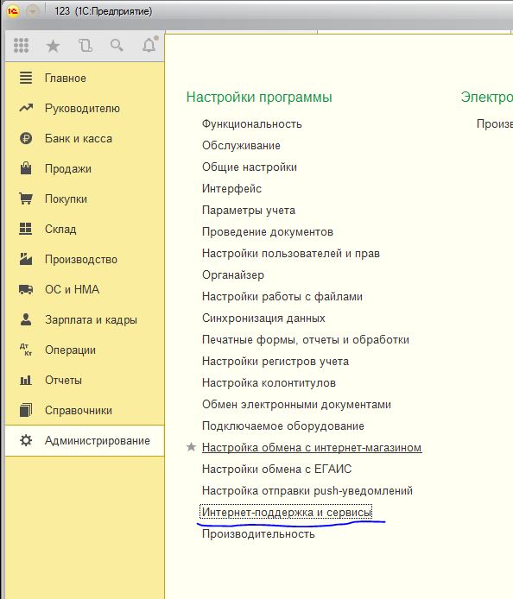Screen dimensions: 513x599
Task: Open Синхронизация данных link
Action: tap(263, 318)
